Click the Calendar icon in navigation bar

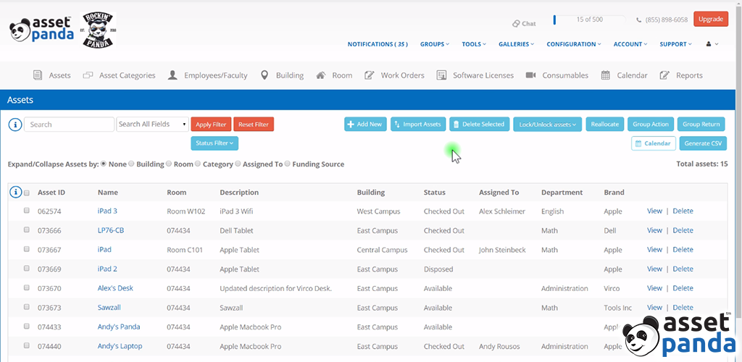tap(605, 75)
